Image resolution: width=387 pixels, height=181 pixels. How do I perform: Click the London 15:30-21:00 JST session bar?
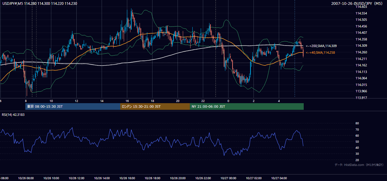point(155,106)
